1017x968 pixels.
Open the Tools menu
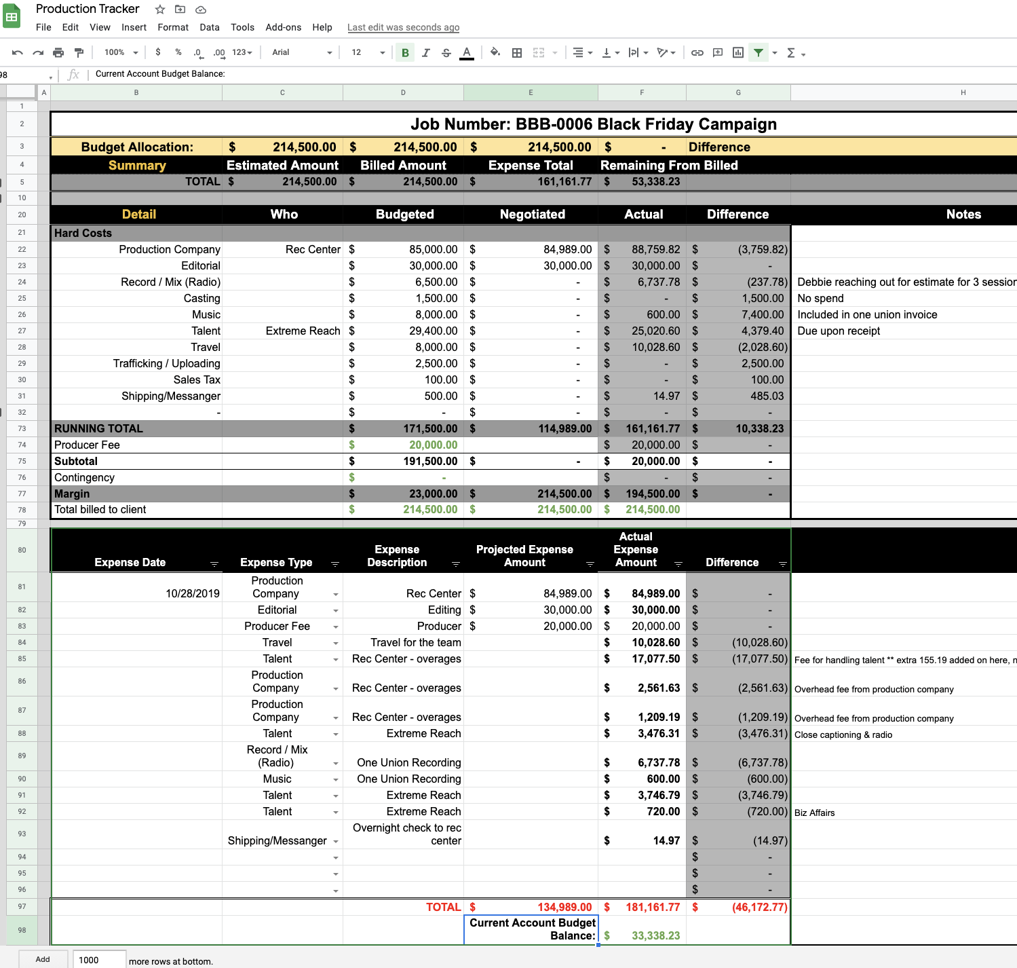(242, 27)
